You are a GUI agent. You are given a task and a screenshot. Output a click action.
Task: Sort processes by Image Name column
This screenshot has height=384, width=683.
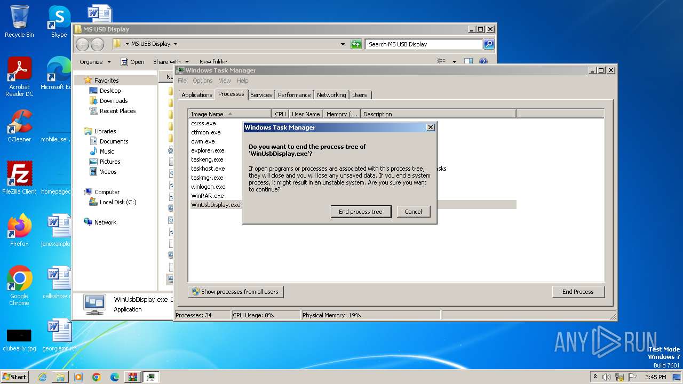(230, 114)
